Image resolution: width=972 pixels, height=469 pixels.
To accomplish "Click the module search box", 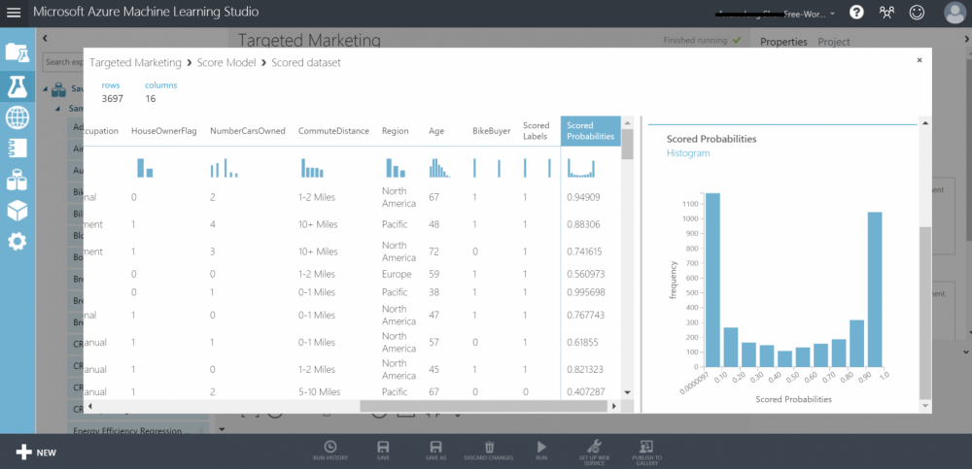I will [63, 62].
